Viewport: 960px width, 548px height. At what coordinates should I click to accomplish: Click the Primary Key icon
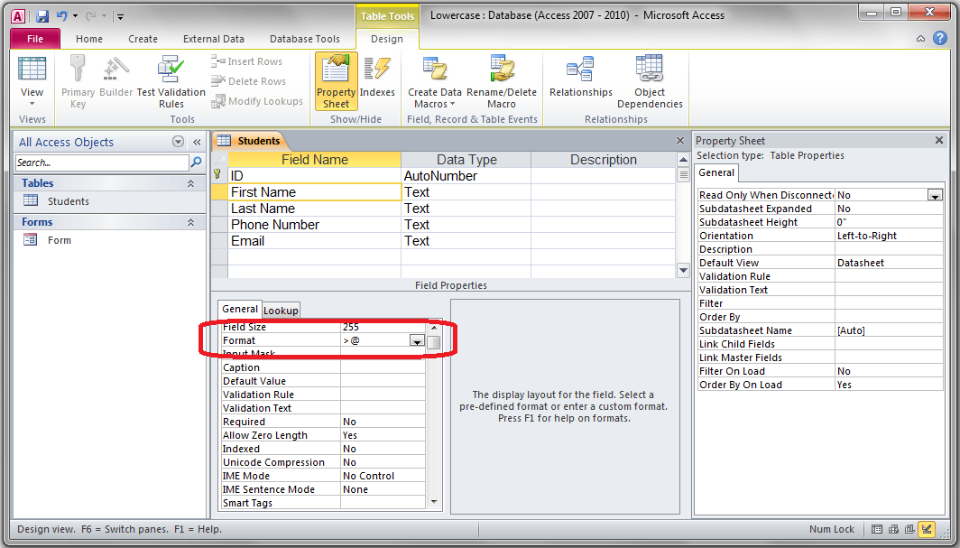pyautogui.click(x=78, y=82)
